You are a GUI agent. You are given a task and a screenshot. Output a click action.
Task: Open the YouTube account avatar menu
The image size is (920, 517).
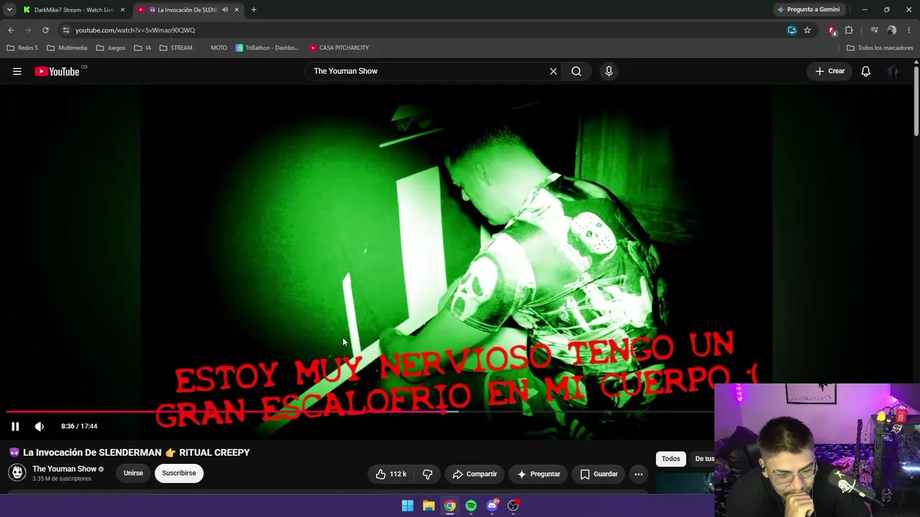pos(893,71)
